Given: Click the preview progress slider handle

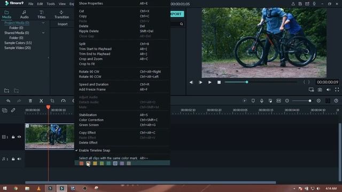Looking at the screenshot, I should [247, 82].
